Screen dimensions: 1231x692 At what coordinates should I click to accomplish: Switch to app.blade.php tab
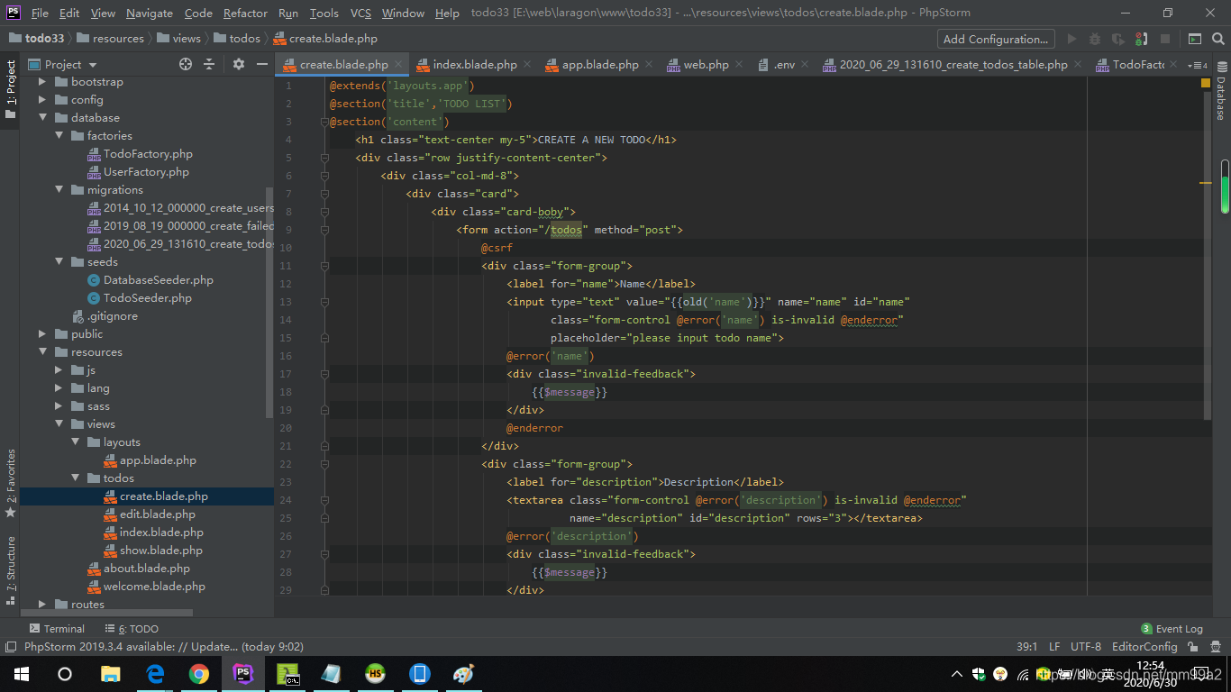(600, 64)
